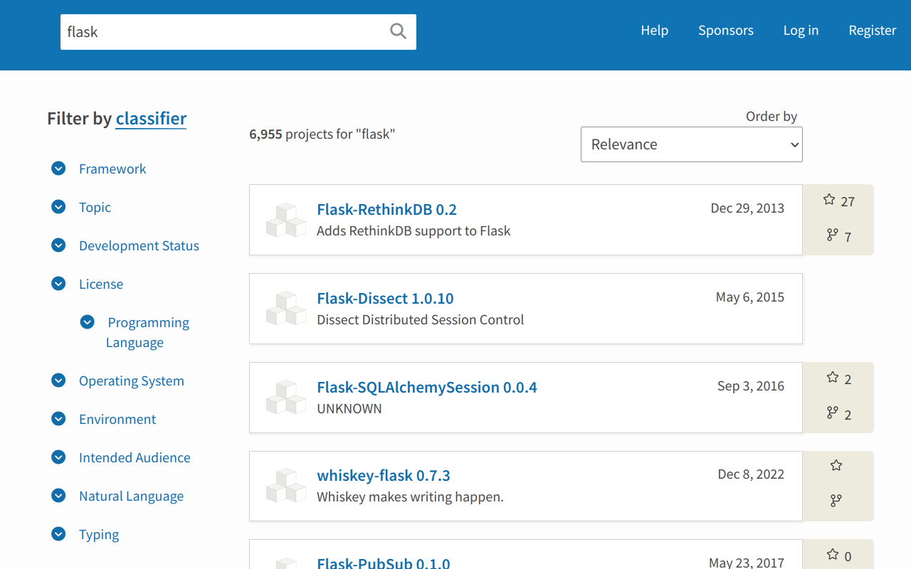
Task: Select the Environment filter label
Action: click(117, 419)
